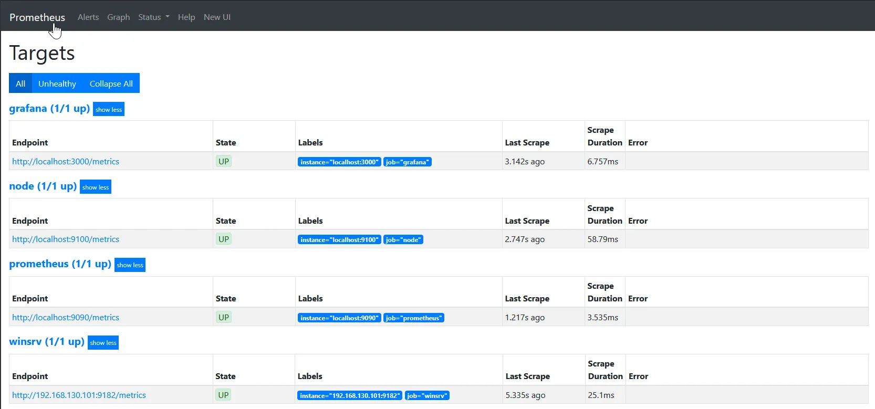Select the All targets filter
This screenshot has width=875, height=409.
click(20, 83)
